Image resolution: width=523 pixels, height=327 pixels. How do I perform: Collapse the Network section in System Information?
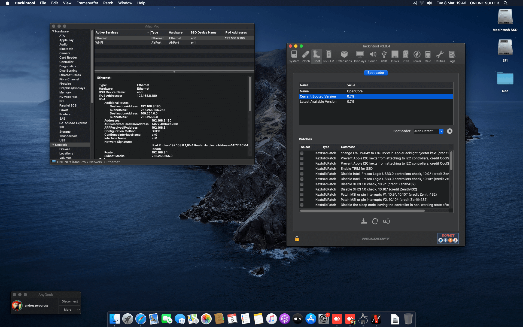53,144
